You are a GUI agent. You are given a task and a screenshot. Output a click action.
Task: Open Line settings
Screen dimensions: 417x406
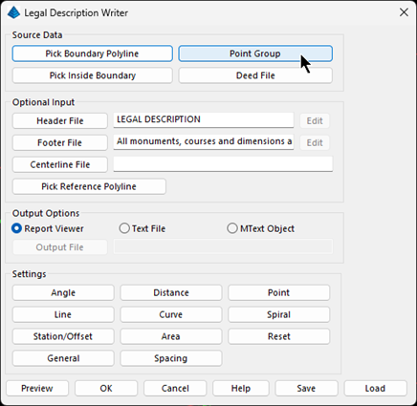pos(63,314)
